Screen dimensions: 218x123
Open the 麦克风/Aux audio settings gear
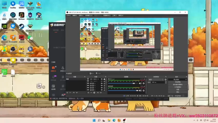144,83
